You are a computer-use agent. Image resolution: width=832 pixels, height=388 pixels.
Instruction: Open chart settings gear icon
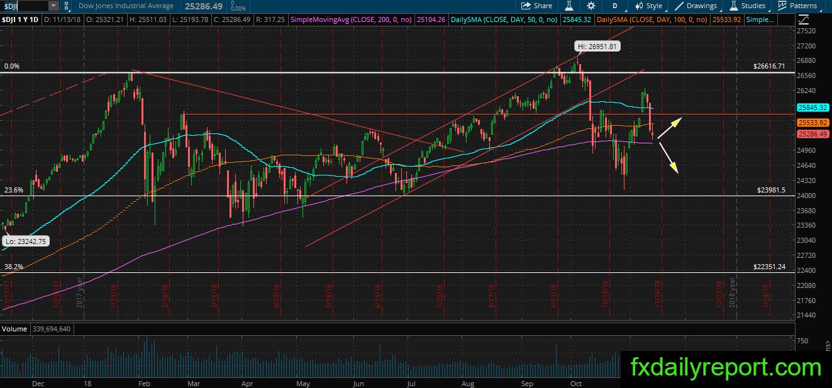(x=591, y=6)
